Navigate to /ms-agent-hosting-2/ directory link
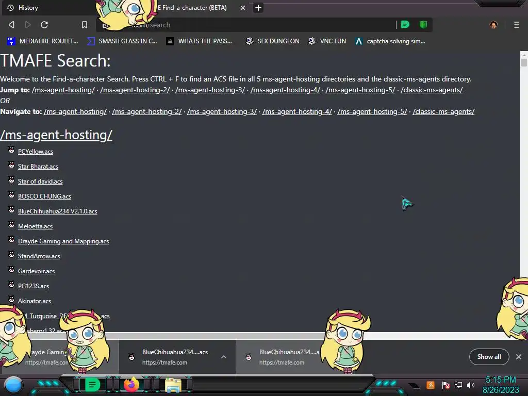 pyautogui.click(x=147, y=111)
